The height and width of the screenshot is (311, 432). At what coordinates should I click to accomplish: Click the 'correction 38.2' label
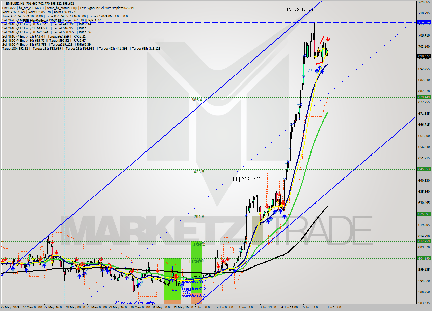194,282
